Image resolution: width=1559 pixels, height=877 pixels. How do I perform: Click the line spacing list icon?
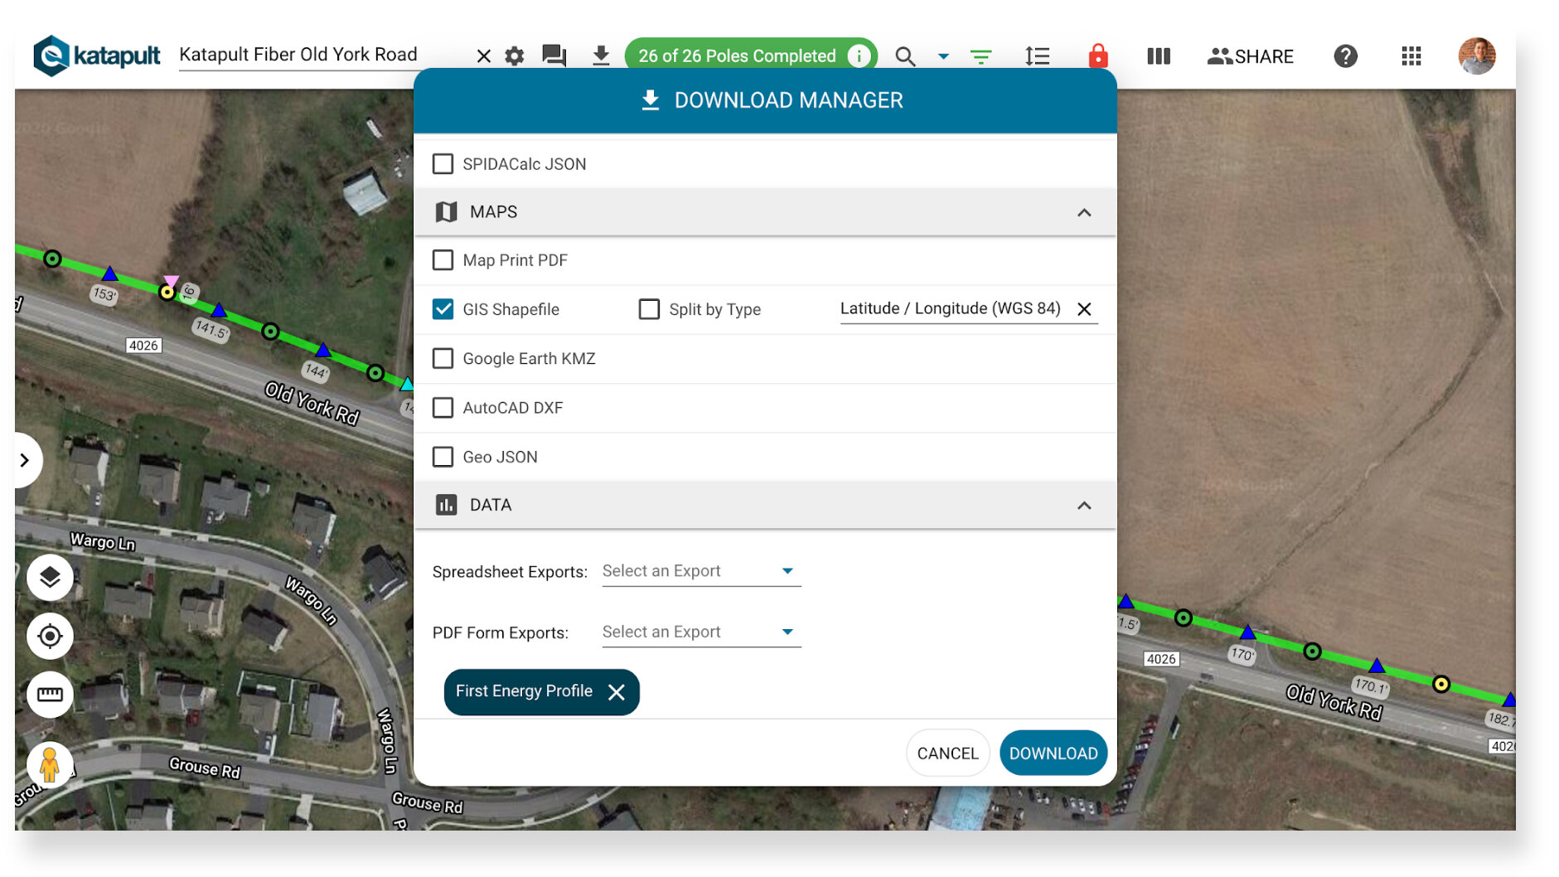tap(1037, 56)
